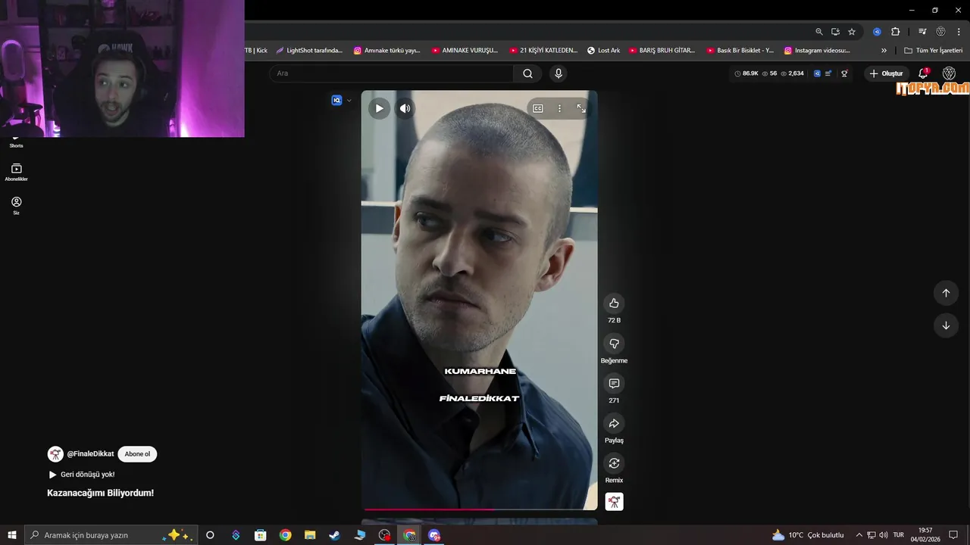Open the Instagram videosu:... bookmark
This screenshot has height=545, width=970.
[x=818, y=51]
